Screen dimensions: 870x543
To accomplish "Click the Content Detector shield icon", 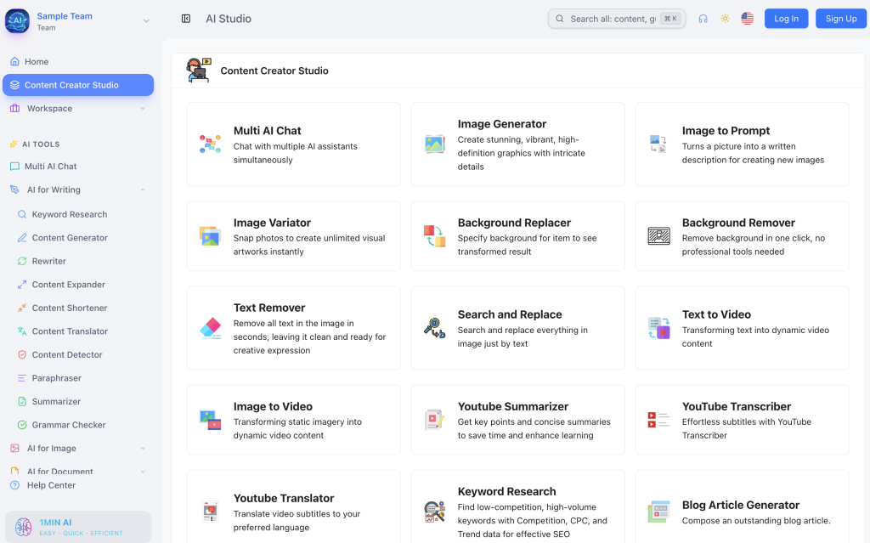I will [x=22, y=354].
